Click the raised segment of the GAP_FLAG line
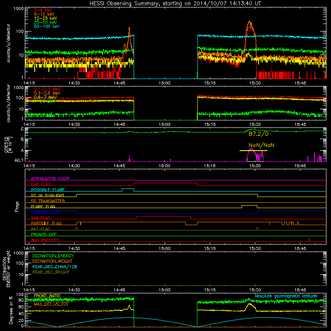The height and width of the screenshot is (331, 331). [x=166, y=183]
